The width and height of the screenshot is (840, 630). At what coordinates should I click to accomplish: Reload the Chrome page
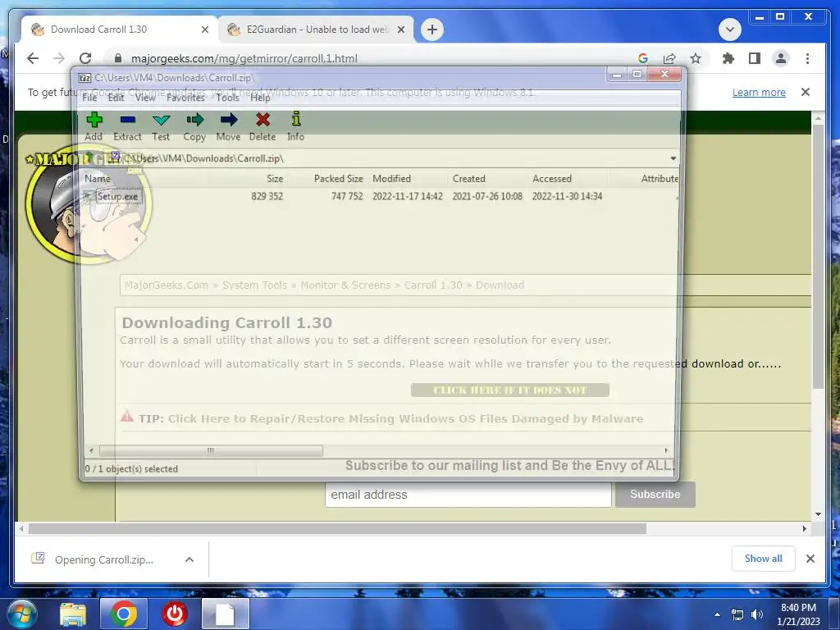coord(85,58)
